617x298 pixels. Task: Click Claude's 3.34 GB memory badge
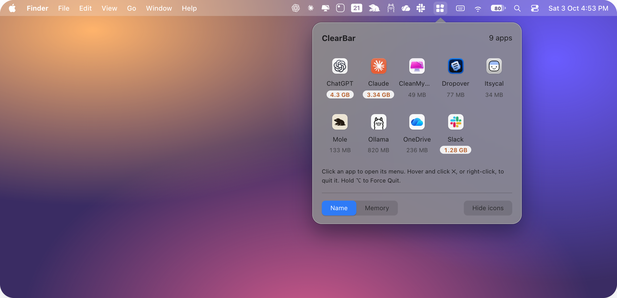(x=378, y=95)
